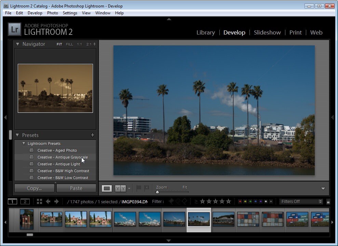Filter by one star rating

coord(202,201)
